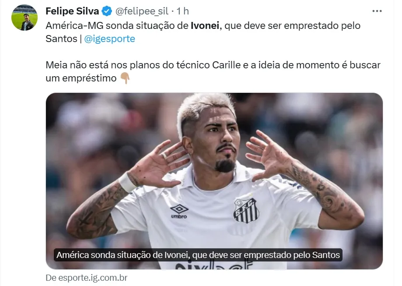Open the three-dot more options menu
This screenshot has height=286, width=402.
click(377, 11)
